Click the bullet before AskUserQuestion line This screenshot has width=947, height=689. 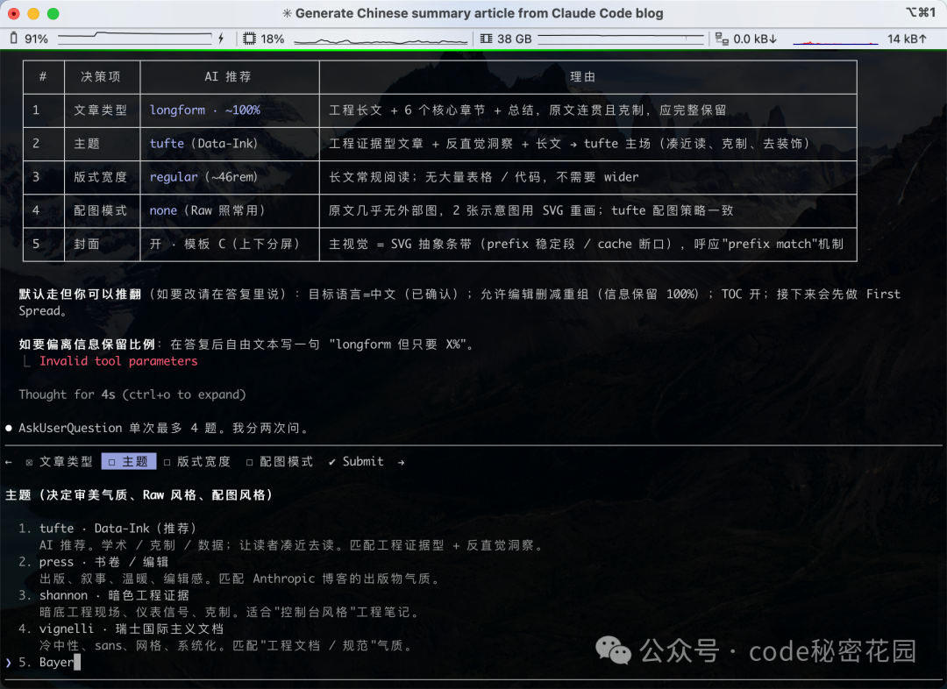9,428
